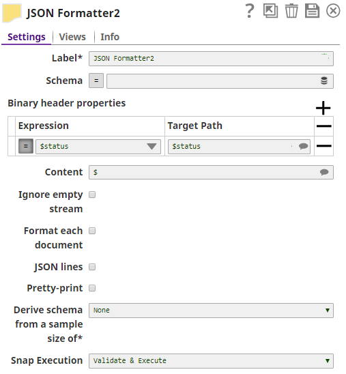346x374 pixels.
Task: Click the Target Path column header
Action: pyautogui.click(x=194, y=126)
